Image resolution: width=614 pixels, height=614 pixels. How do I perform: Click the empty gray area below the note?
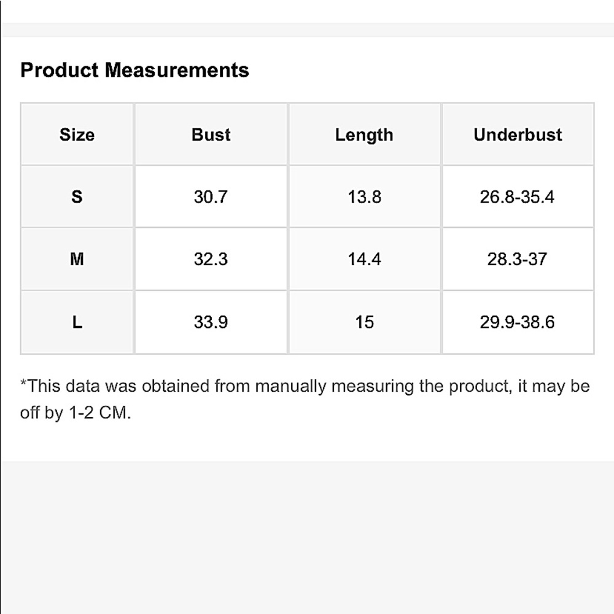[307, 534]
